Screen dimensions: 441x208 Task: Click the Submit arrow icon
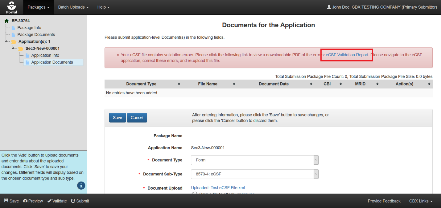[x=73, y=201]
